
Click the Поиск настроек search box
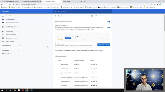click(82, 11)
